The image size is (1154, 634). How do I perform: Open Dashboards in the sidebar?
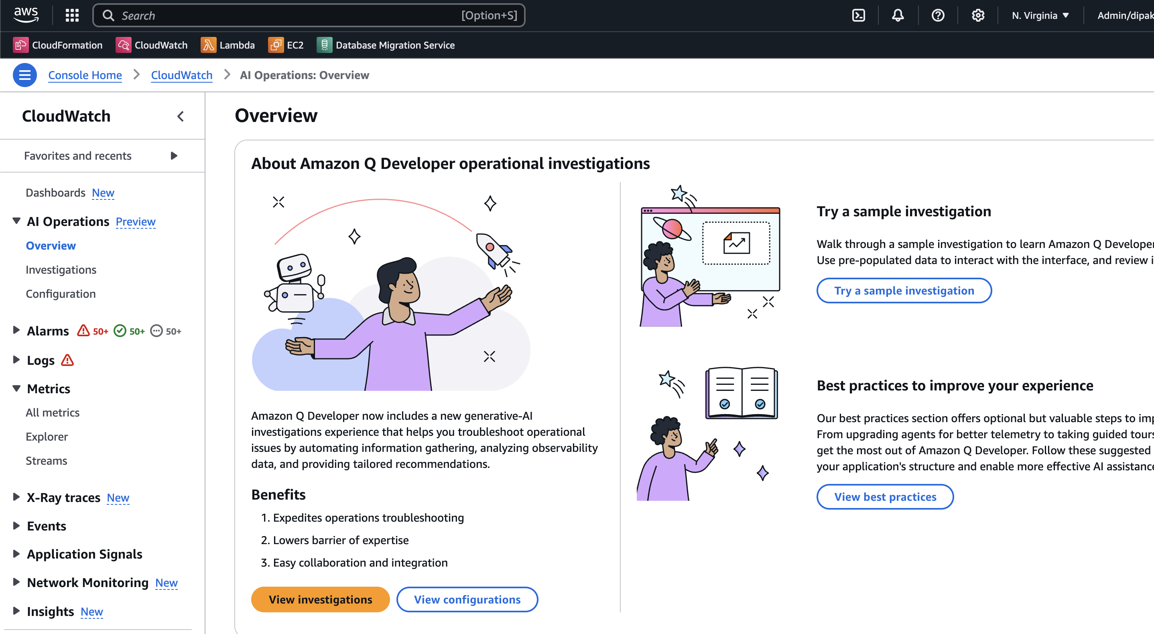pyautogui.click(x=55, y=193)
